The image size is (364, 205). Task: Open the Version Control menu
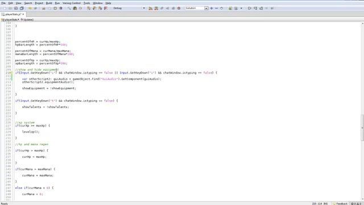click(x=72, y=3)
